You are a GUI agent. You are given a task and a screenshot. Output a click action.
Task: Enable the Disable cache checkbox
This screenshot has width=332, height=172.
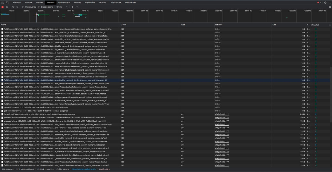tap(39, 7)
